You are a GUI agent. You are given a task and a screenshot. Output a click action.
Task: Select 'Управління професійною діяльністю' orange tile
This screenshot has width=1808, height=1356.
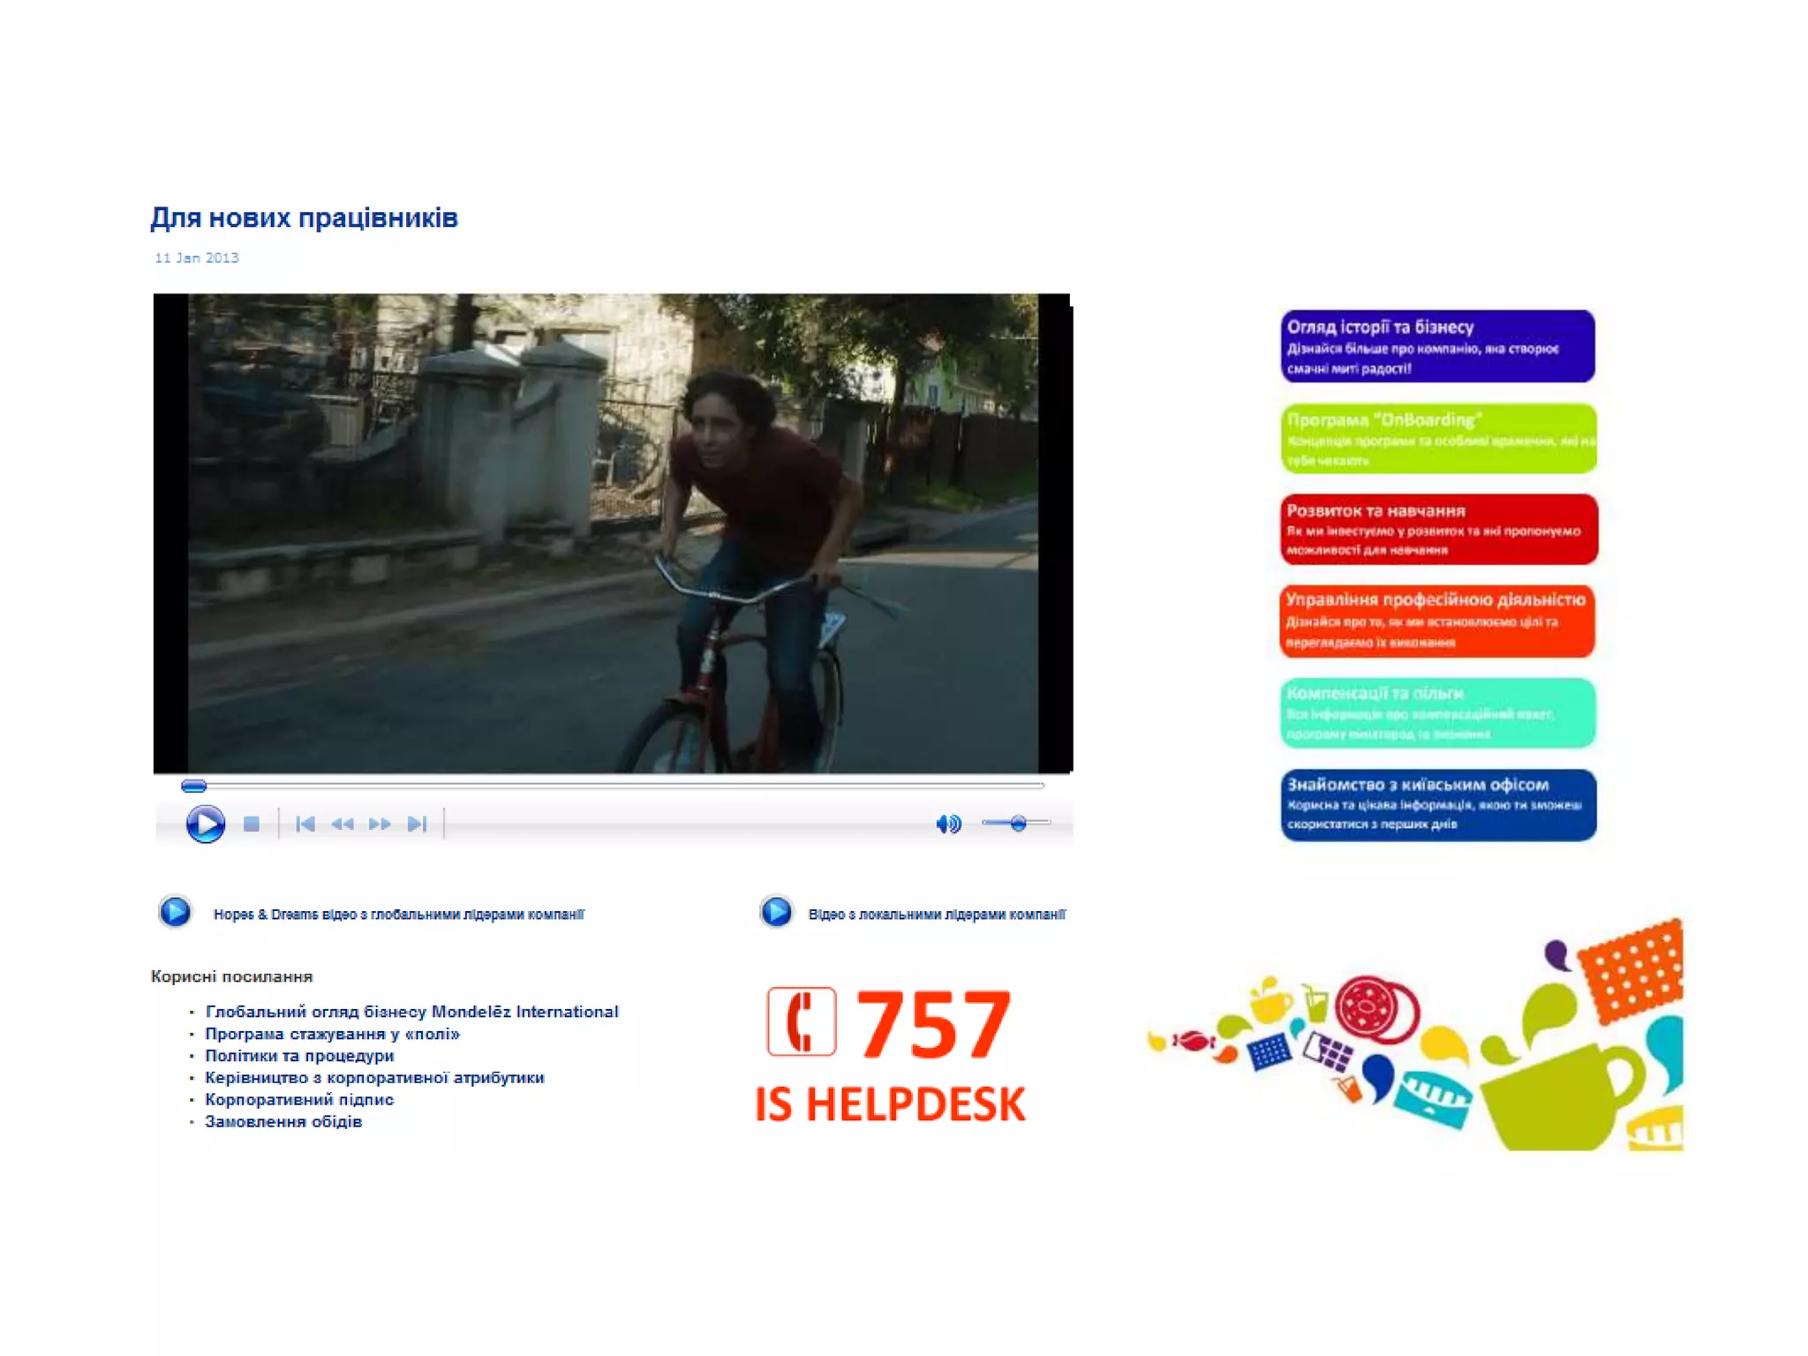point(1437,621)
